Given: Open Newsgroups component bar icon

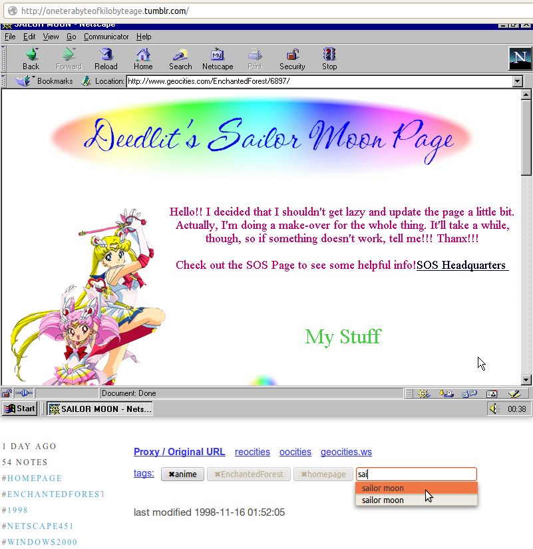Looking at the screenshot, I should [469, 394].
